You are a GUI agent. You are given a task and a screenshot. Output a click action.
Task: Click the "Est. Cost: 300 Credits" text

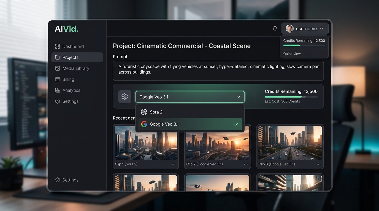[282, 101]
